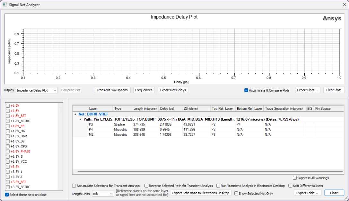Check Reverse Selected Path for Transient Analysis
Image resolution: width=349 pixels, height=201 pixels.
point(146,186)
